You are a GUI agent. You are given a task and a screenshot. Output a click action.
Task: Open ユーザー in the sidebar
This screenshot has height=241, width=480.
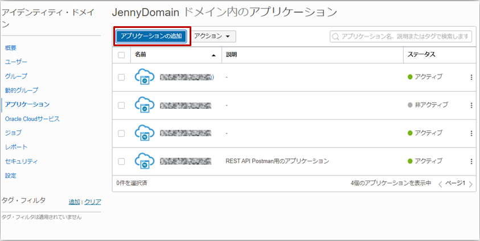click(16, 62)
